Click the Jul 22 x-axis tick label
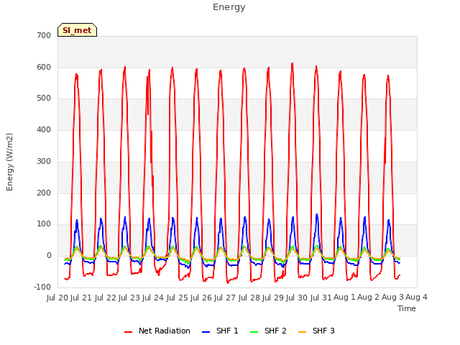This screenshot has width=460, height=345. click(105, 298)
